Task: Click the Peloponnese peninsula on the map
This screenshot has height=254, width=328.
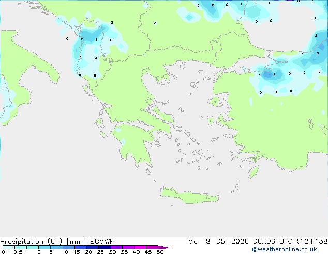Action: 135,144
